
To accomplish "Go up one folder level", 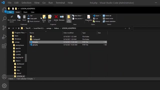I will tap(19, 28).
